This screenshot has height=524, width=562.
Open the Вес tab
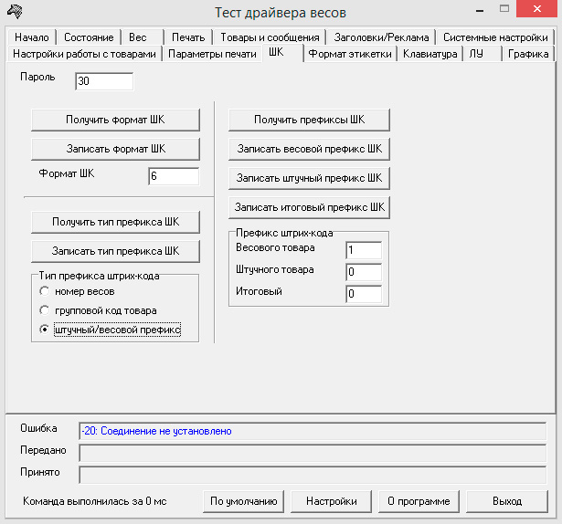coord(142,37)
